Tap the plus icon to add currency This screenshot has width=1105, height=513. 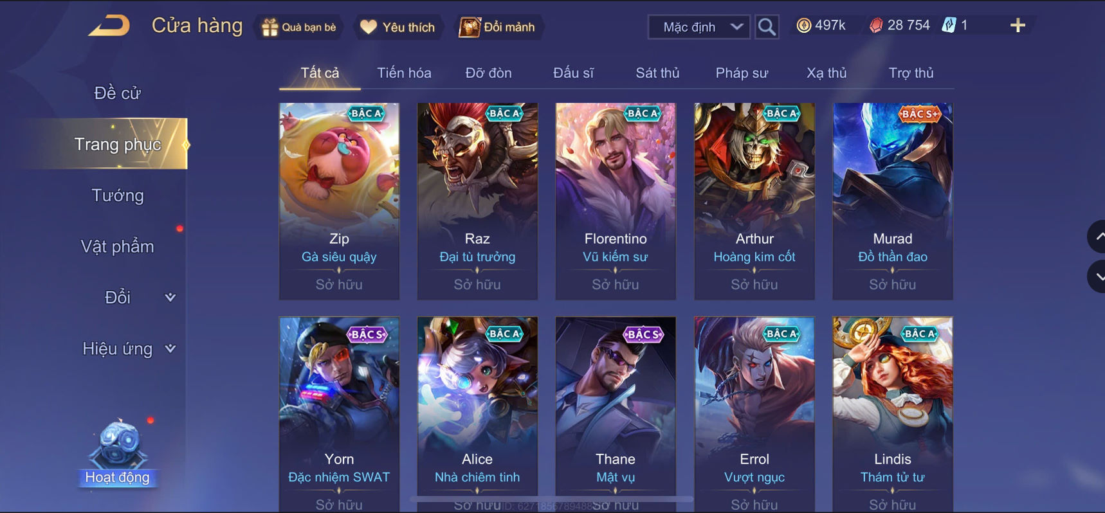click(1018, 26)
